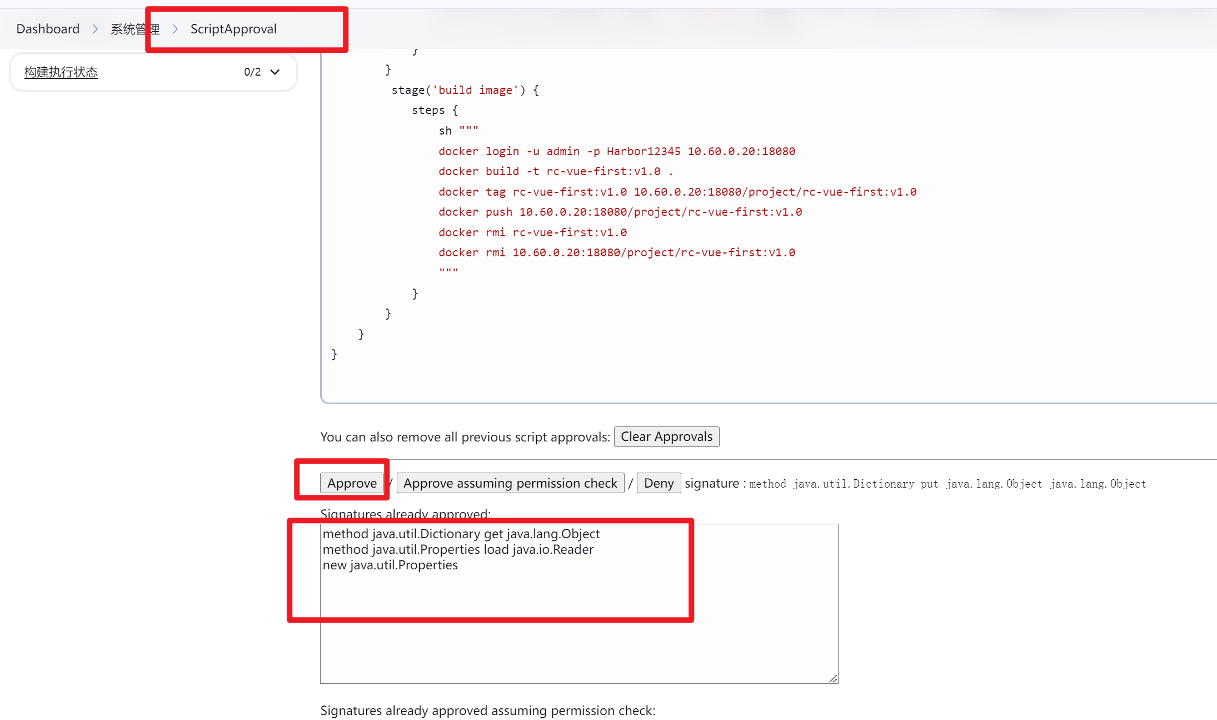Open the Dashboard breadcrumb link

pyautogui.click(x=48, y=29)
